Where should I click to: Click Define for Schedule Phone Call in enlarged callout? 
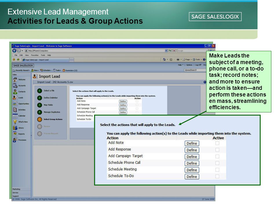(192, 164)
